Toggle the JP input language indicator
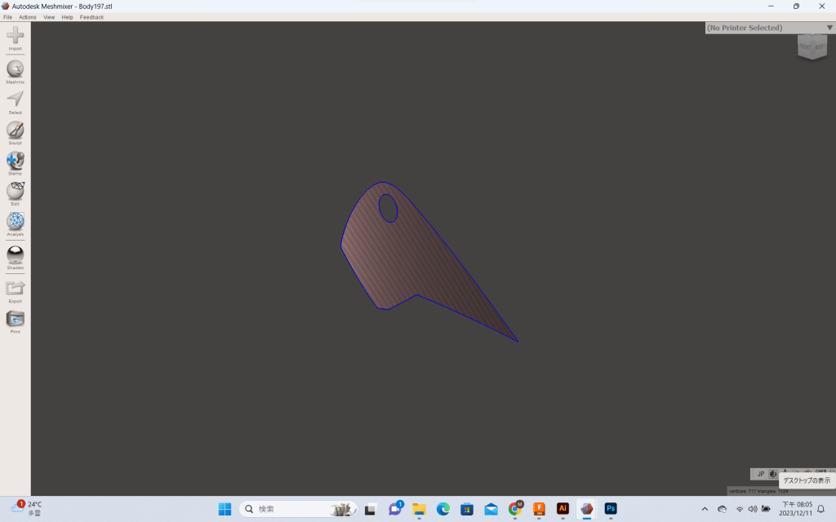836x522 pixels. [x=760, y=474]
